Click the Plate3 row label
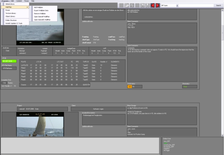The width and height of the screenshot is (224, 155). 23,71
